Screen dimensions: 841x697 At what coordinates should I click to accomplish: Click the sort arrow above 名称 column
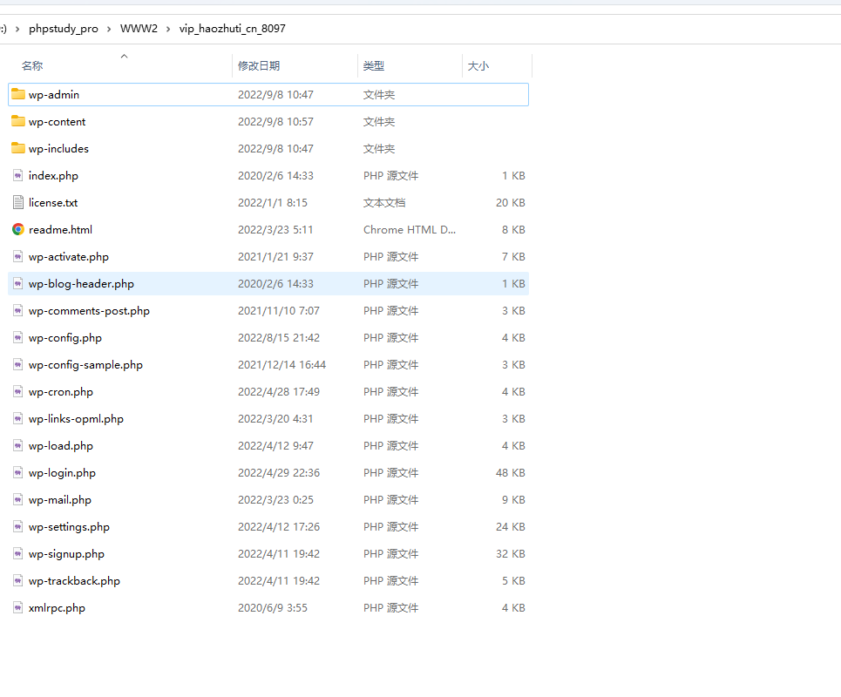tap(124, 56)
